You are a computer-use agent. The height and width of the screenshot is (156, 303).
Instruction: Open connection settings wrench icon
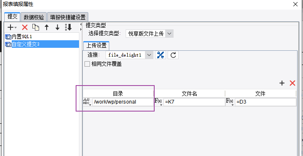161,55
